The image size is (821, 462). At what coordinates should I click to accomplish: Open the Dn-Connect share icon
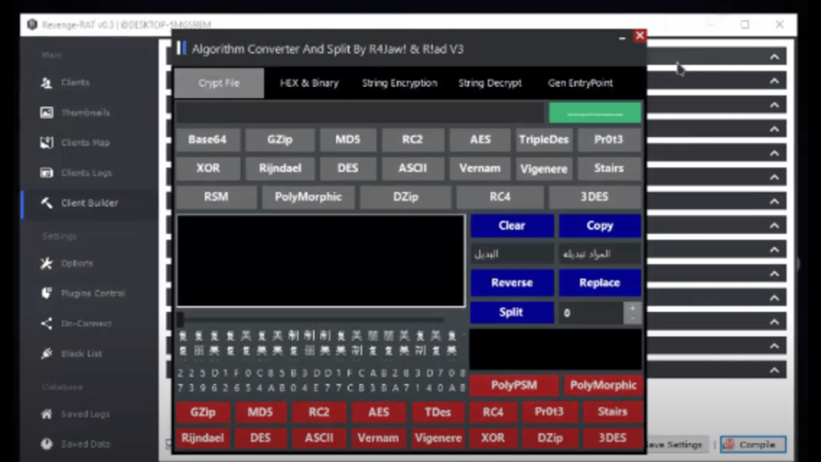click(47, 323)
